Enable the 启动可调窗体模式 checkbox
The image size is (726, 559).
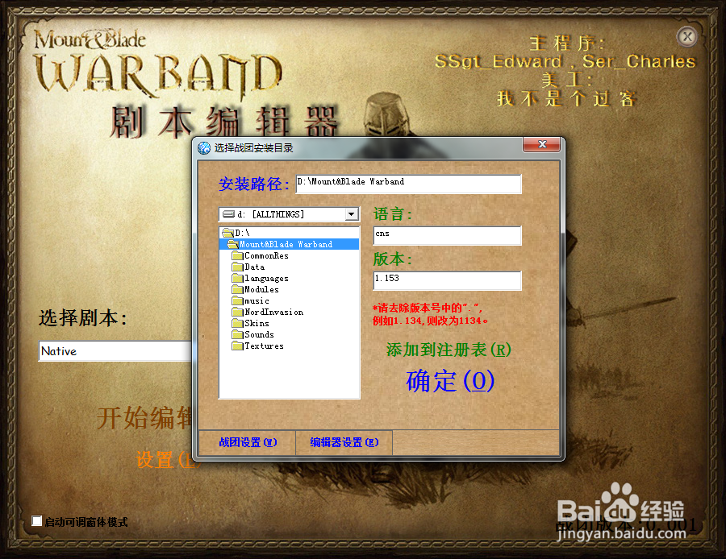(36, 521)
